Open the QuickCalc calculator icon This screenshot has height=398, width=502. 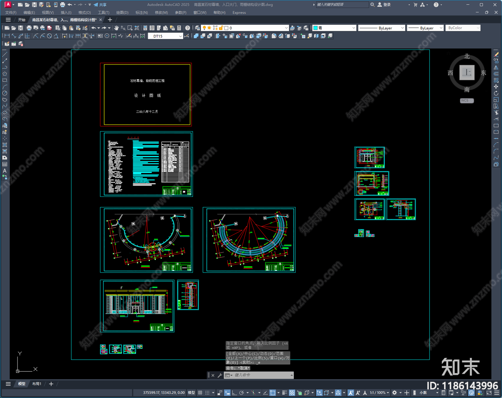point(179,28)
